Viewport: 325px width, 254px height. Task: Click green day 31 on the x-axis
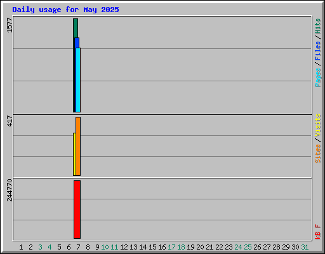point(305,247)
